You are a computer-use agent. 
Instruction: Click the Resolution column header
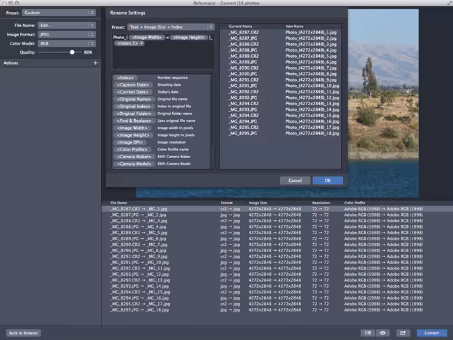click(x=321, y=203)
